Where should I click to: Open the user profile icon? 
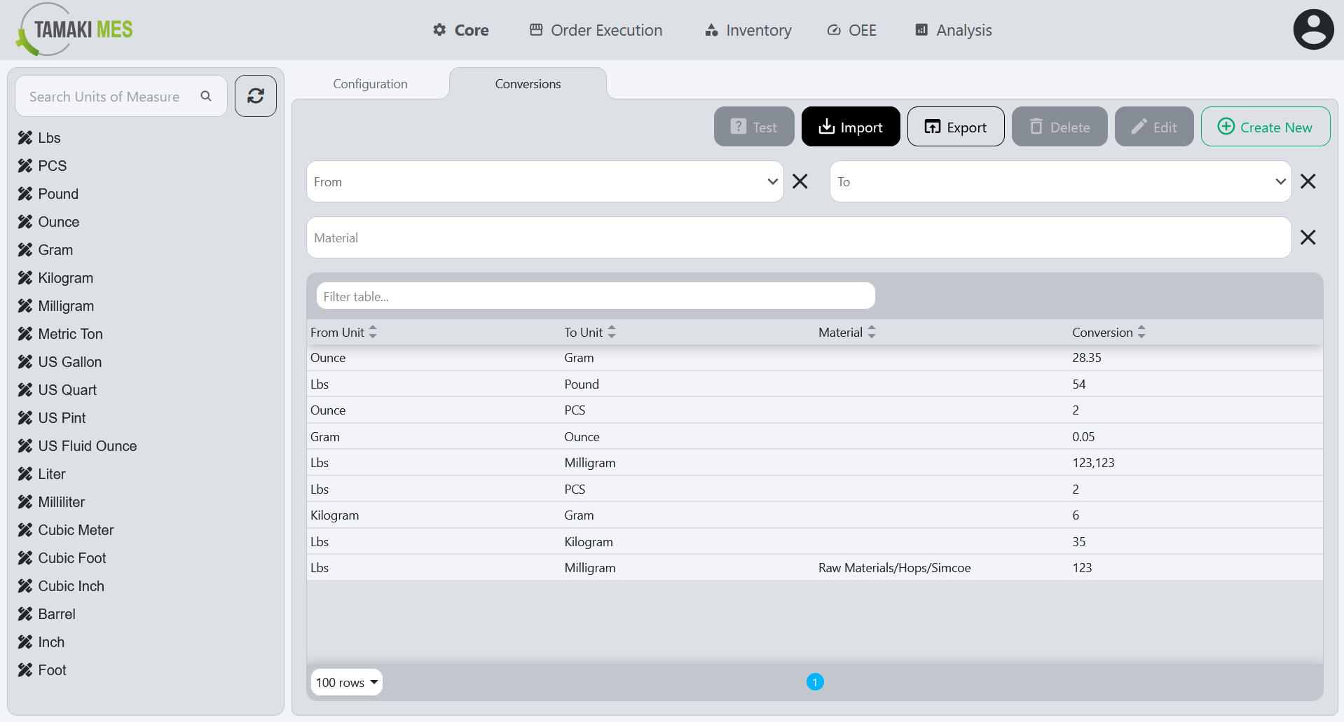point(1313,29)
